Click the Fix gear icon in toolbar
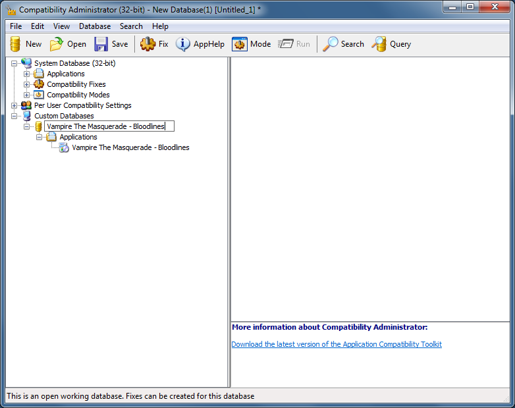 tap(148, 44)
